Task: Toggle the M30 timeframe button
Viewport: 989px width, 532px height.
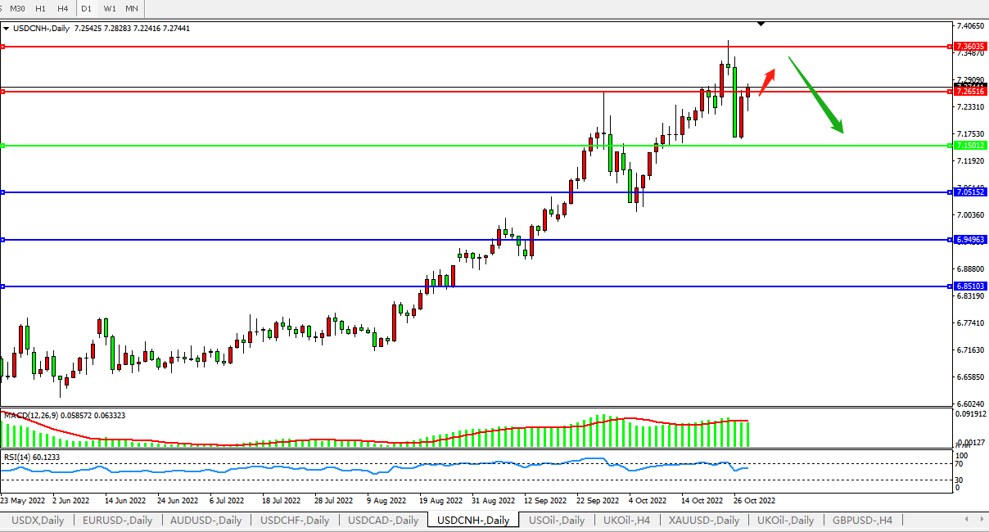Action: 17,8
